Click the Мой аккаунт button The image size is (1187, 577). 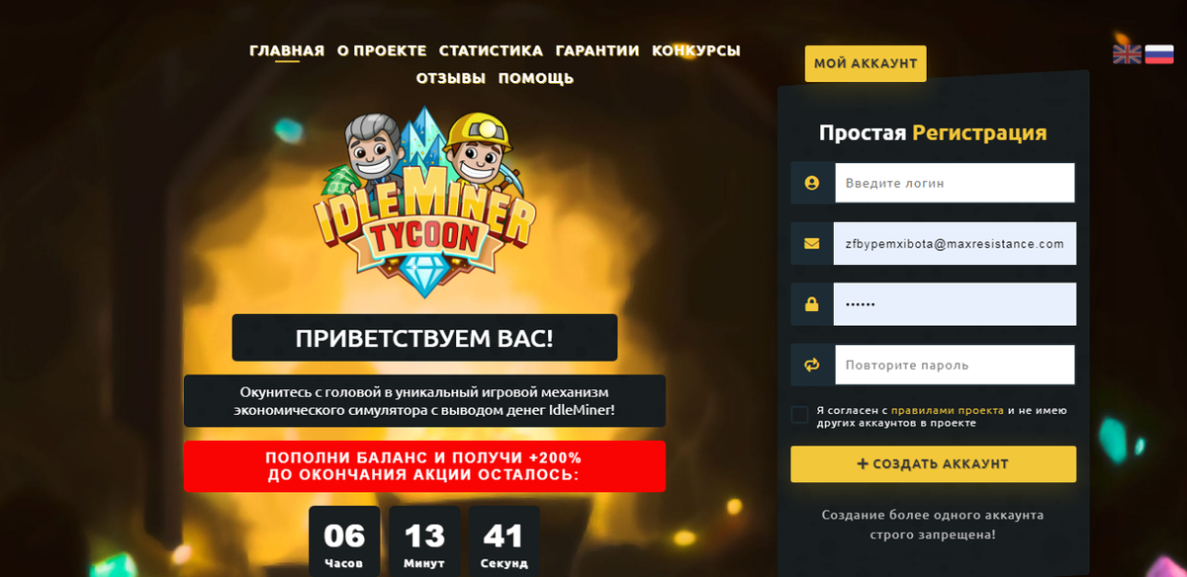[x=866, y=63]
